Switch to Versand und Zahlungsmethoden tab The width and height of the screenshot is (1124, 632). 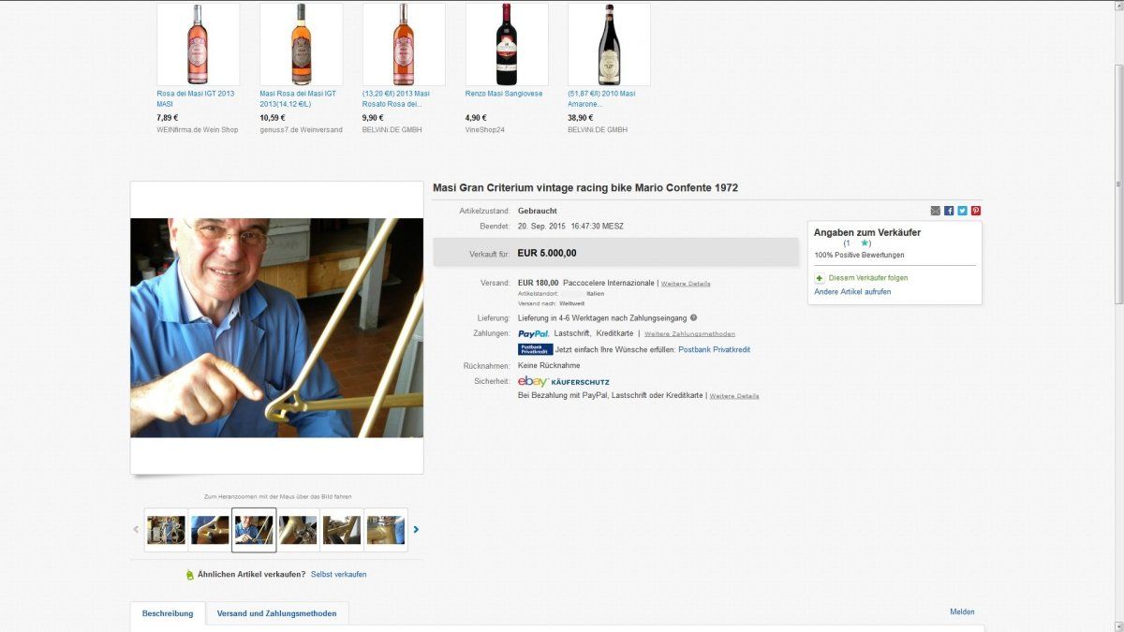pyautogui.click(x=276, y=613)
